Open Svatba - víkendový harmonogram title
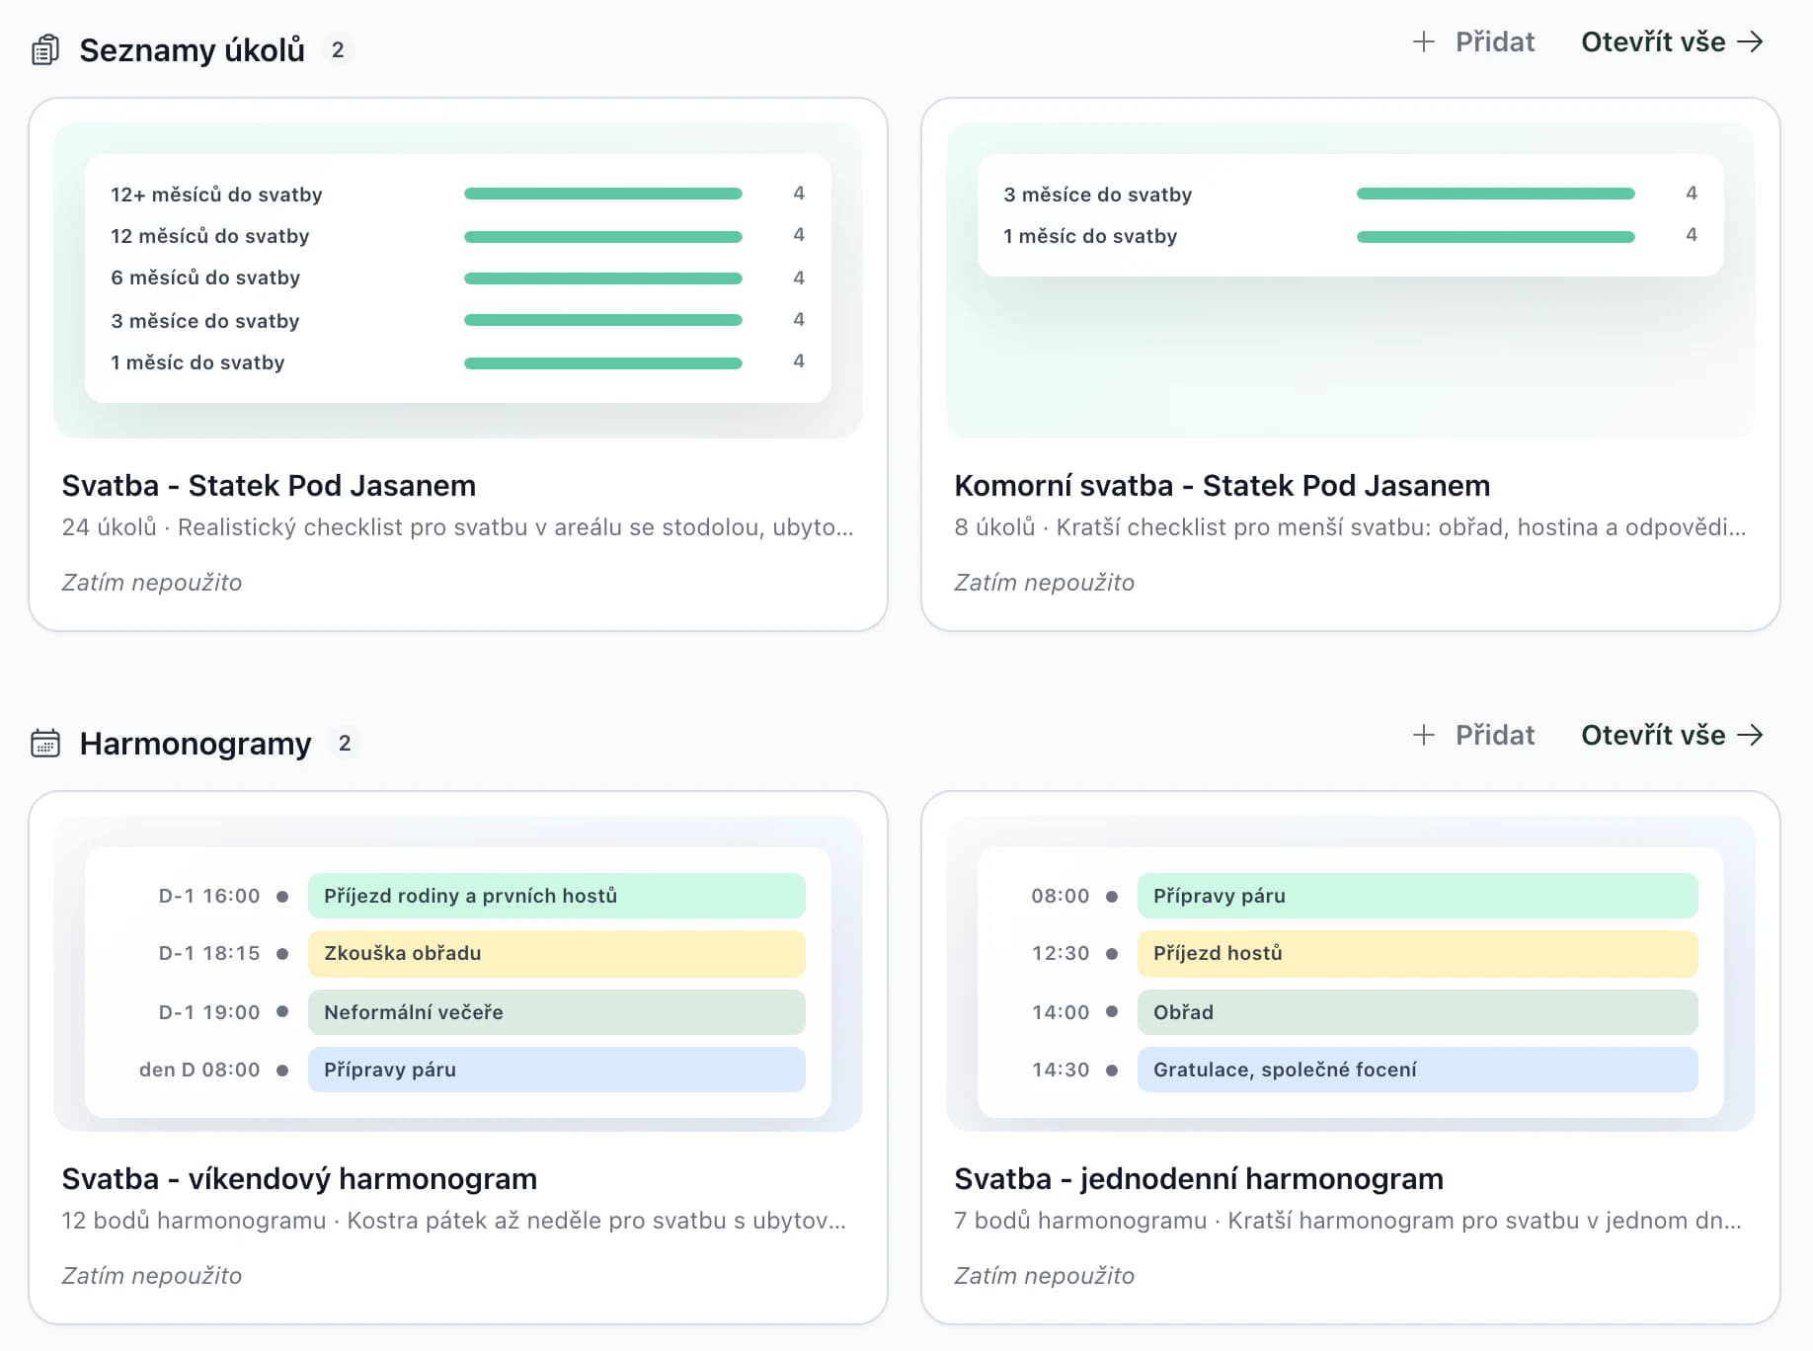 (x=299, y=1179)
